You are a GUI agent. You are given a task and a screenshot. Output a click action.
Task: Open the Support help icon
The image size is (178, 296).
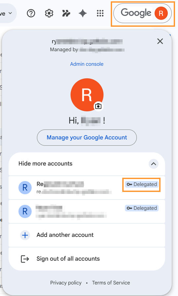click(31, 14)
